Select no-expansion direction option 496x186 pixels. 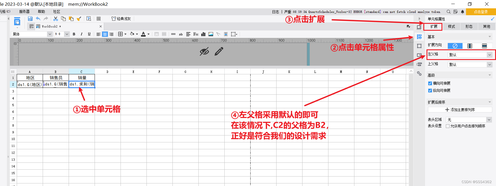coord(455,46)
